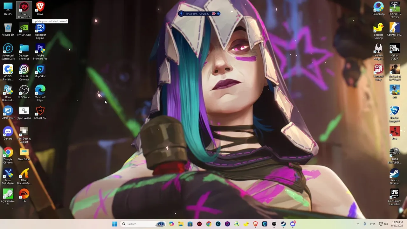Viewport: 407px width, 229px height.
Task: Open Call of Duty desktop icon
Action: click(395, 52)
